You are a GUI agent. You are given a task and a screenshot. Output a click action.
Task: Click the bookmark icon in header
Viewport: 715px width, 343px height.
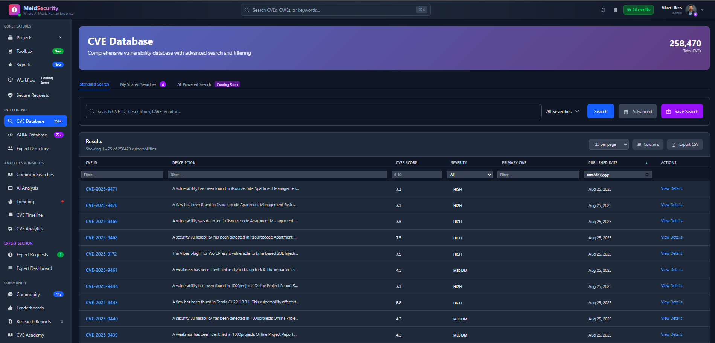coord(616,10)
